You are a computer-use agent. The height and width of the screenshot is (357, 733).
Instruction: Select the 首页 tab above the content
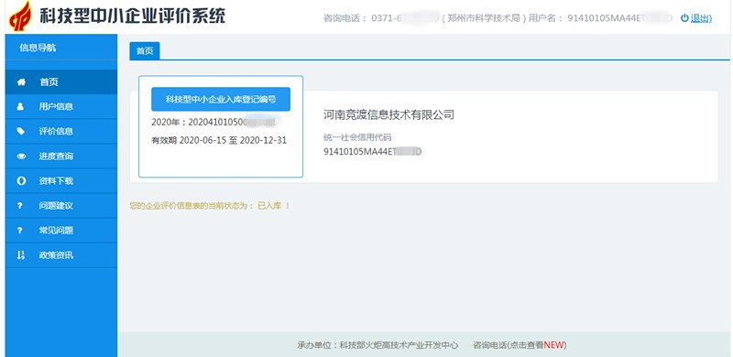coord(145,51)
